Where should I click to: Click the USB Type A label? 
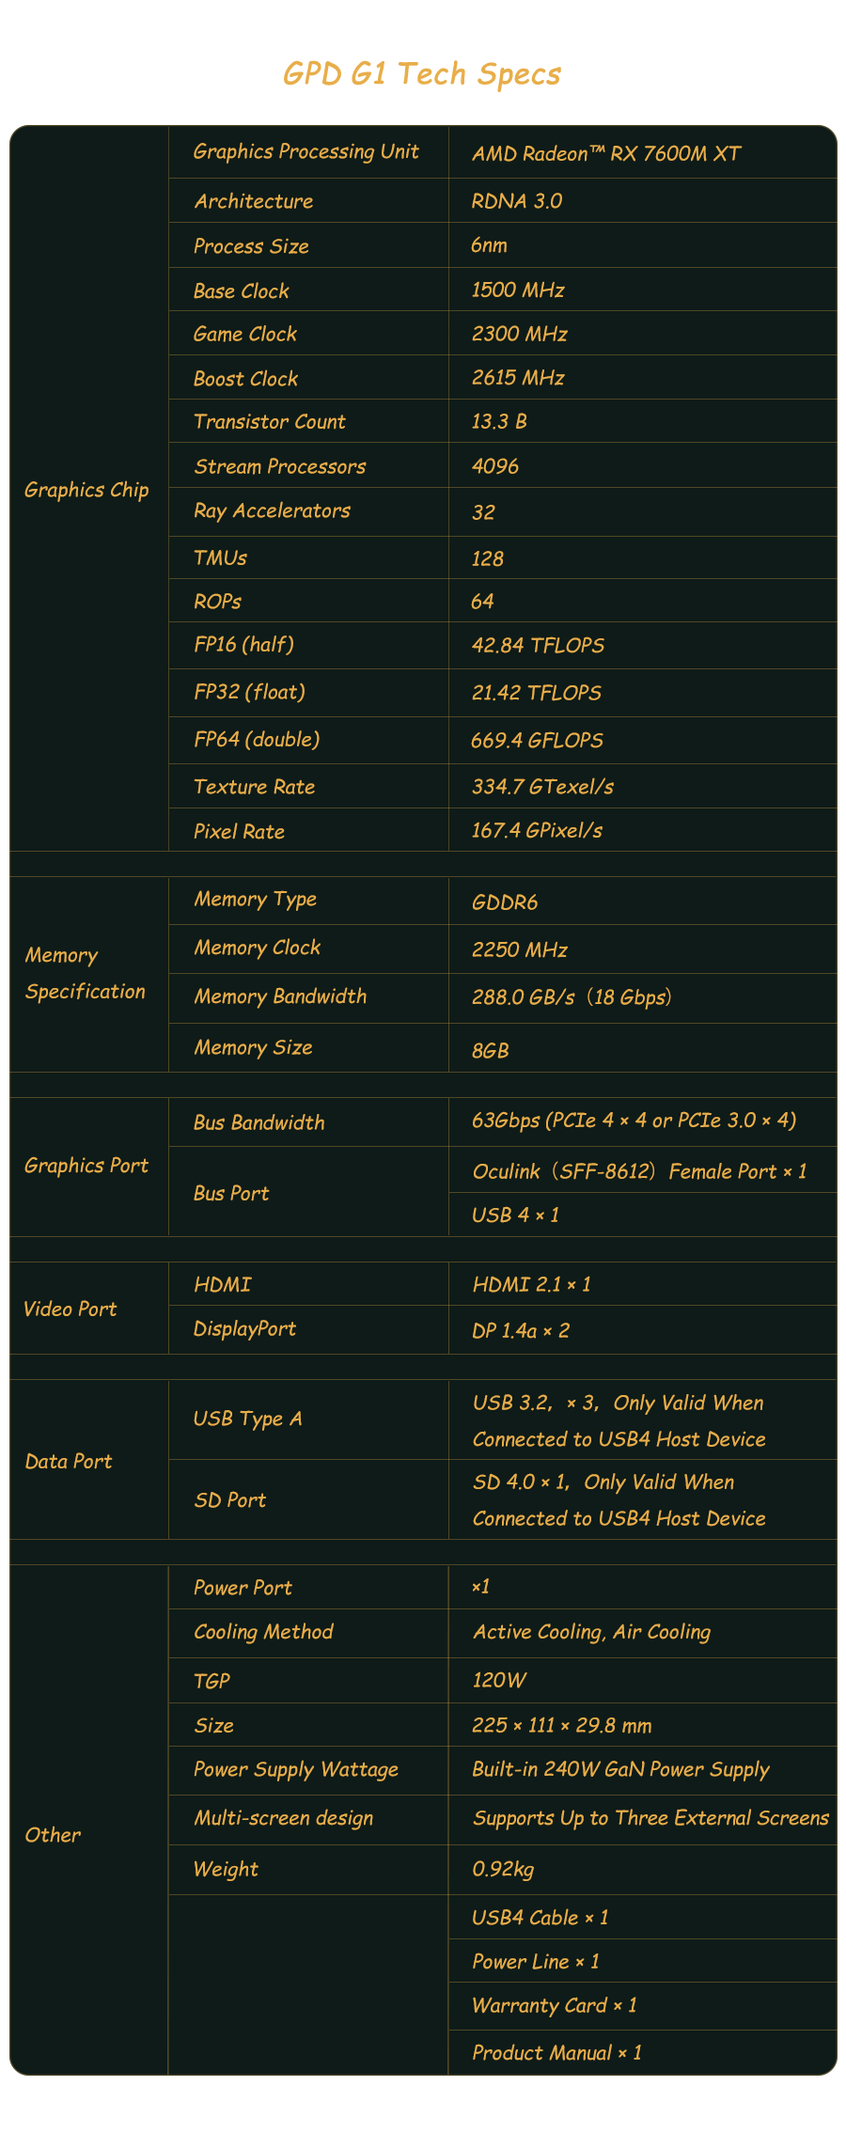248,1419
